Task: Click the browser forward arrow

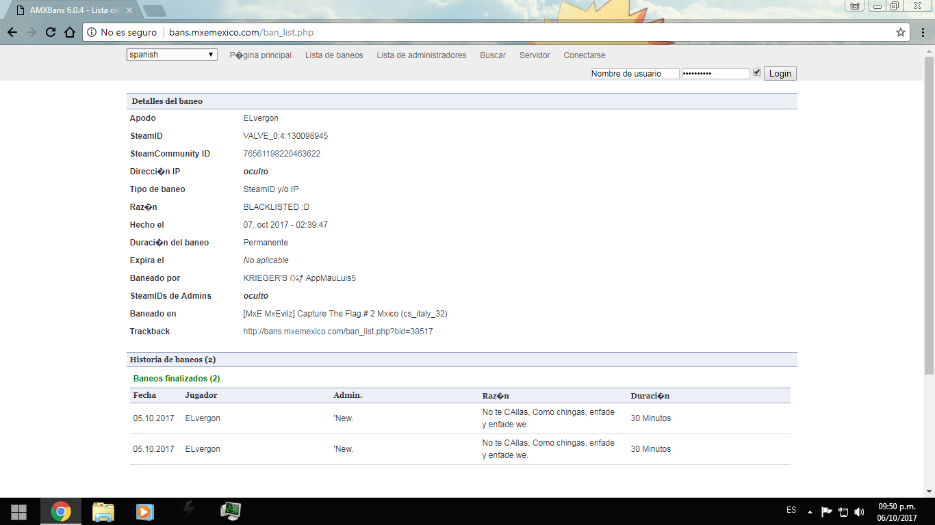Action: tap(31, 32)
